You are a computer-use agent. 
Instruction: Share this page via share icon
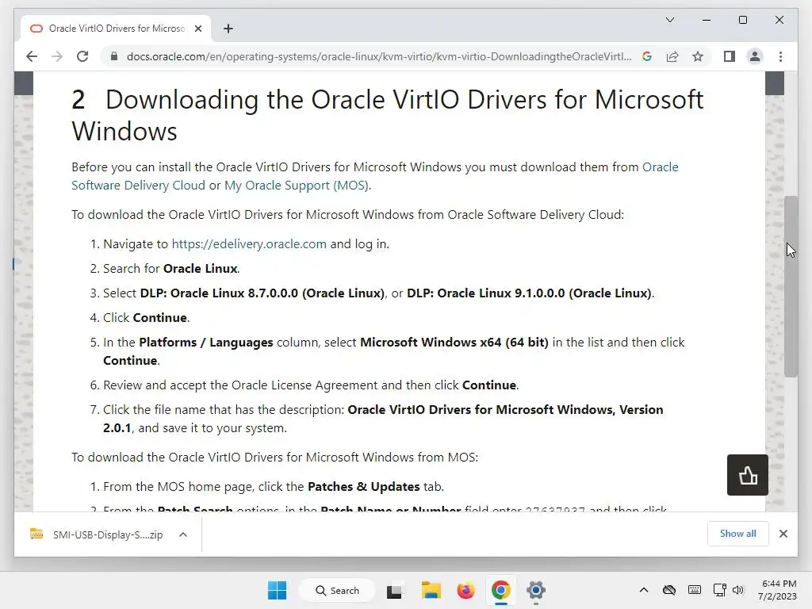(672, 56)
